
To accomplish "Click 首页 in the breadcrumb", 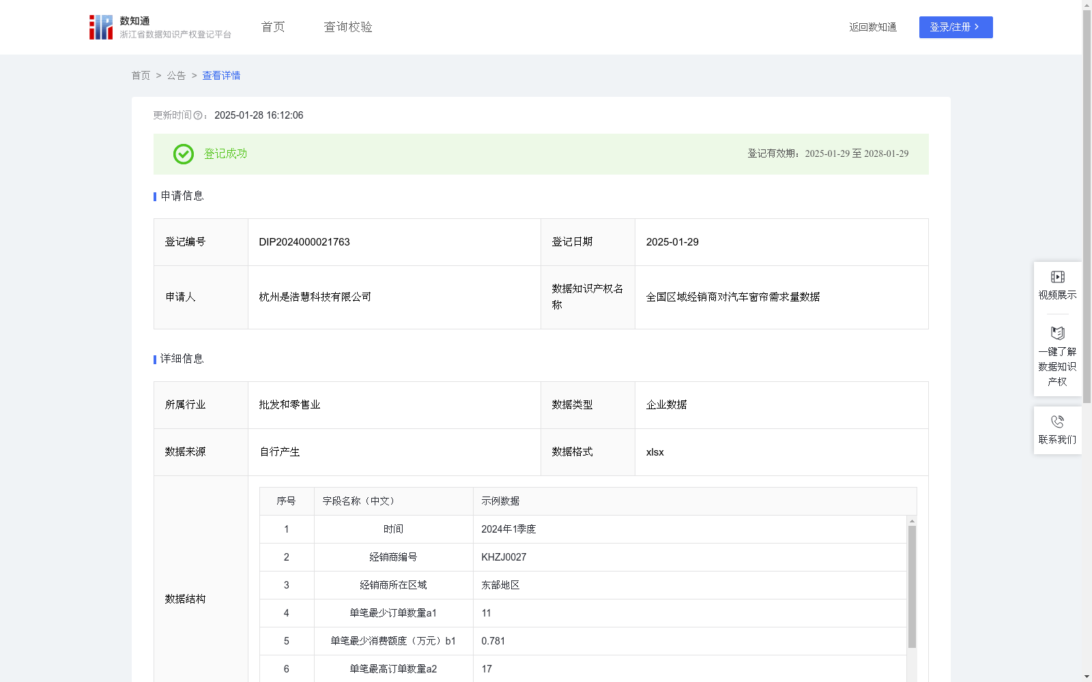I will 141,76.
